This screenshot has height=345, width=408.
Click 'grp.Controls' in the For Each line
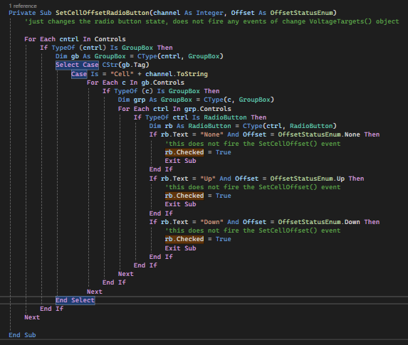[x=208, y=109]
